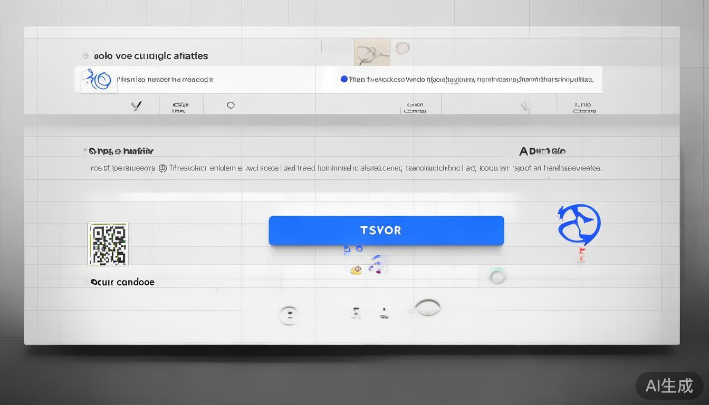The width and height of the screenshot is (709, 405).
Task: Click the teal ring icon below the button
Action: pyautogui.click(x=497, y=276)
